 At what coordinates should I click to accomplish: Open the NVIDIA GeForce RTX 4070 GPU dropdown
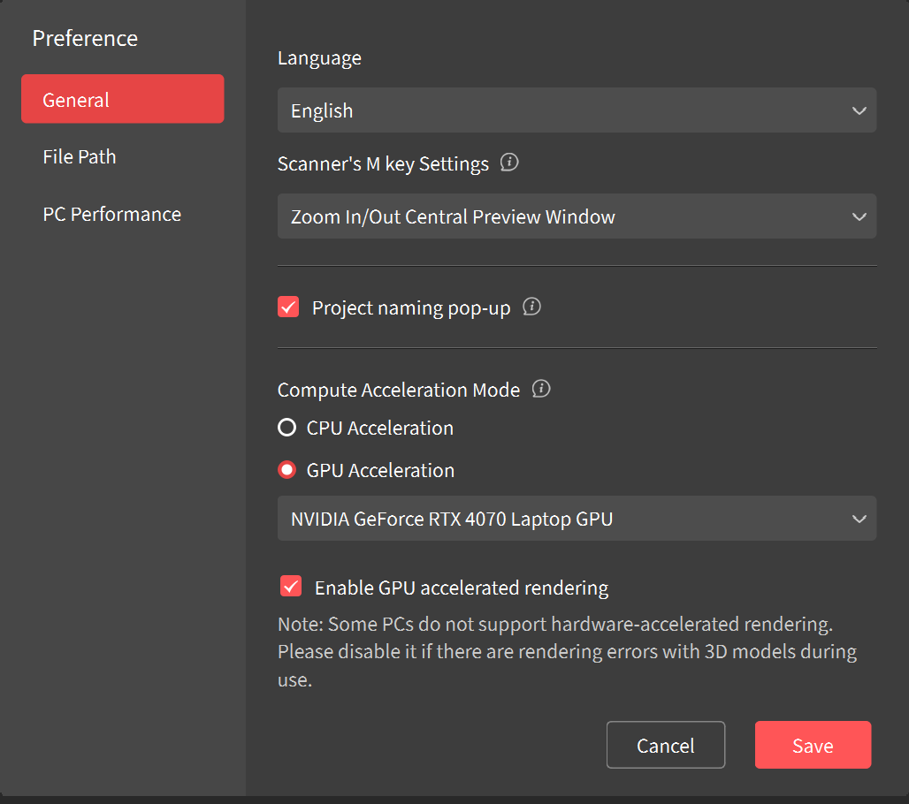click(x=577, y=519)
